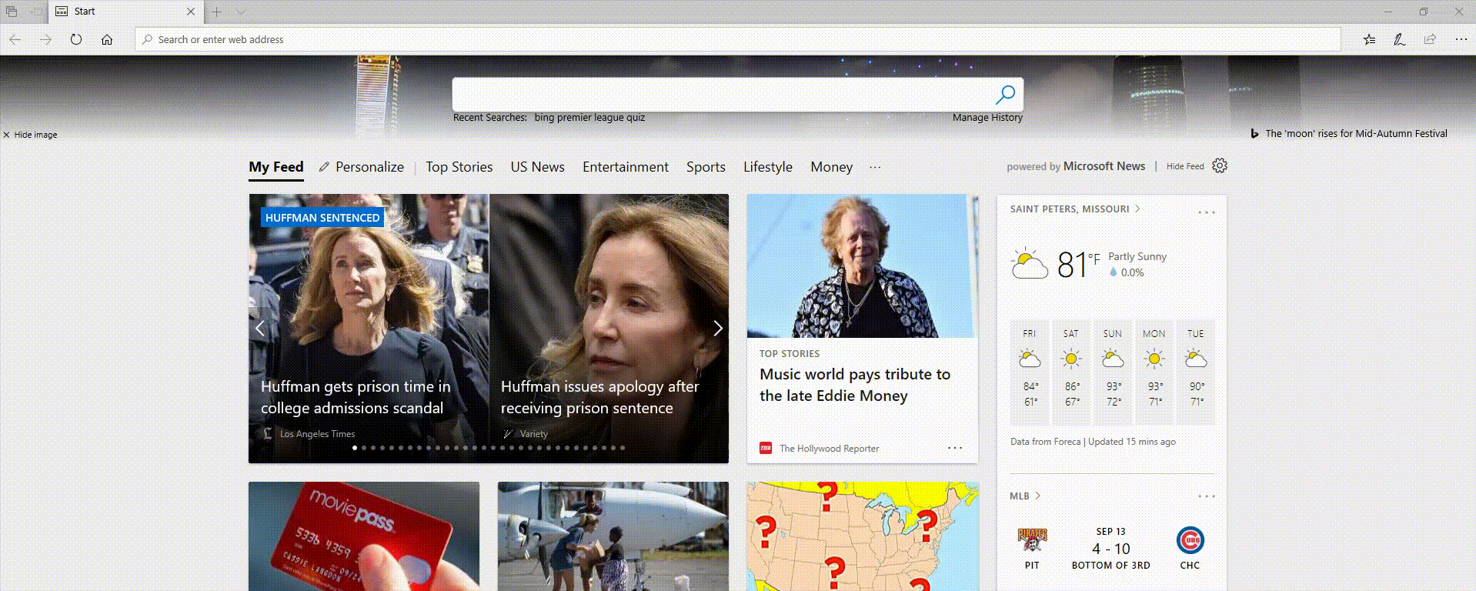This screenshot has width=1476, height=591.
Task: Open recent search bing premier league quiz
Action: coord(589,118)
